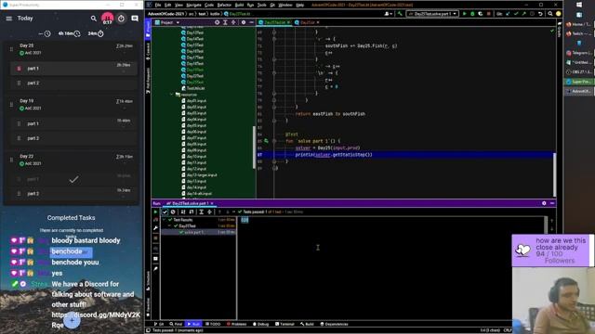Open the Project view dropdown
Image resolution: width=595 pixels, height=334 pixels.
click(x=167, y=22)
